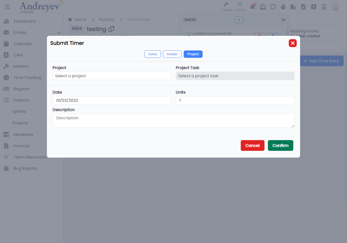Open Dashboard in the sidebar

[x=24, y=21]
